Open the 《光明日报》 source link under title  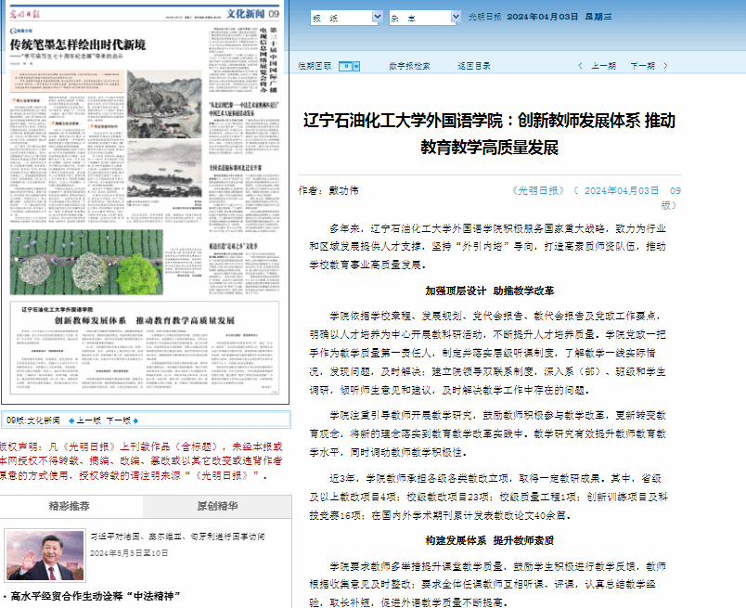[x=538, y=190]
